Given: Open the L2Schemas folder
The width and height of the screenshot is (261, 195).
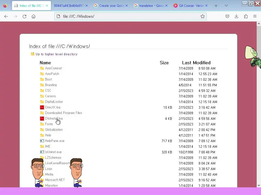Looking at the screenshot, I should coord(53,157).
